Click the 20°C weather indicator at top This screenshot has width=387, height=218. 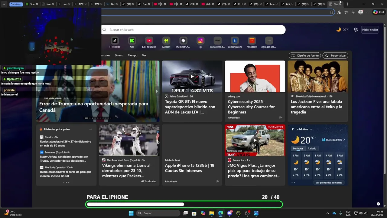[x=342, y=30]
